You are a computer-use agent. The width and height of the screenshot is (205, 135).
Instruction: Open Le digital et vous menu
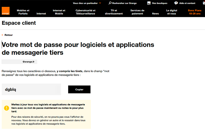(x=172, y=12)
